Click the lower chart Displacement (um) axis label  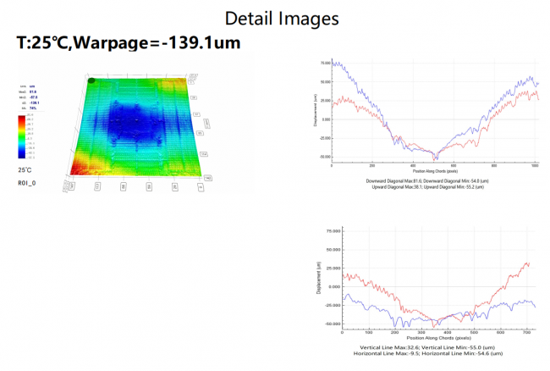(318, 278)
